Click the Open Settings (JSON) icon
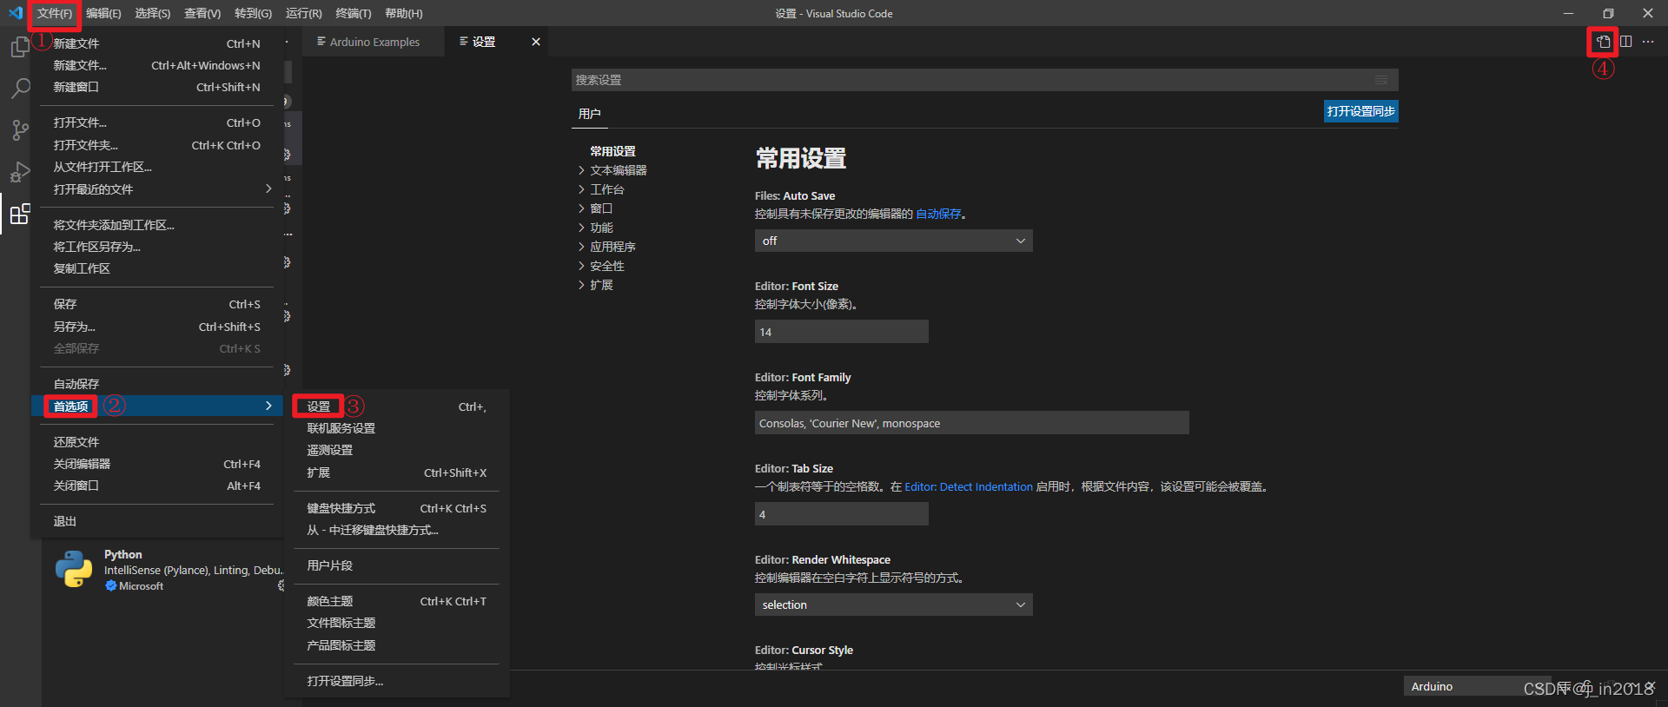Image resolution: width=1668 pixels, height=707 pixels. click(x=1604, y=42)
